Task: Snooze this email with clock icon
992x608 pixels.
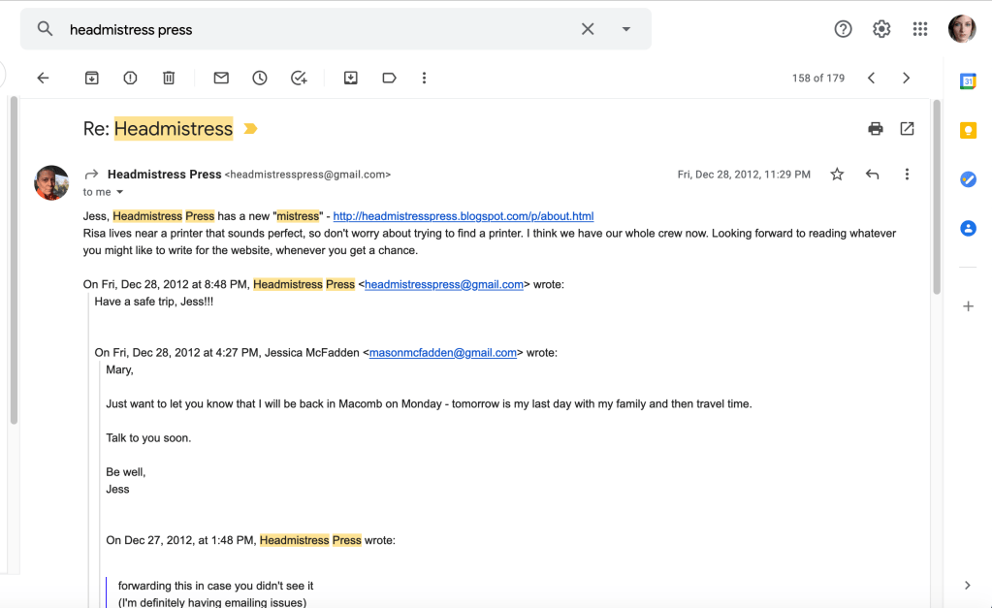Action: (x=260, y=78)
